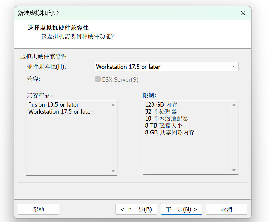Go back with 上一步(B) button
This screenshot has height=222, width=270.
click(x=136, y=209)
